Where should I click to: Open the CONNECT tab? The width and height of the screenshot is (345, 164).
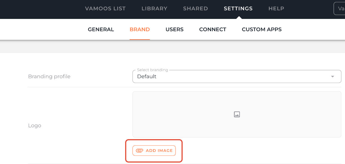tap(213, 29)
